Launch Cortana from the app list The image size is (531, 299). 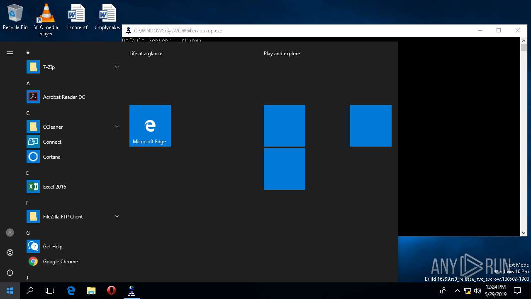73,157
